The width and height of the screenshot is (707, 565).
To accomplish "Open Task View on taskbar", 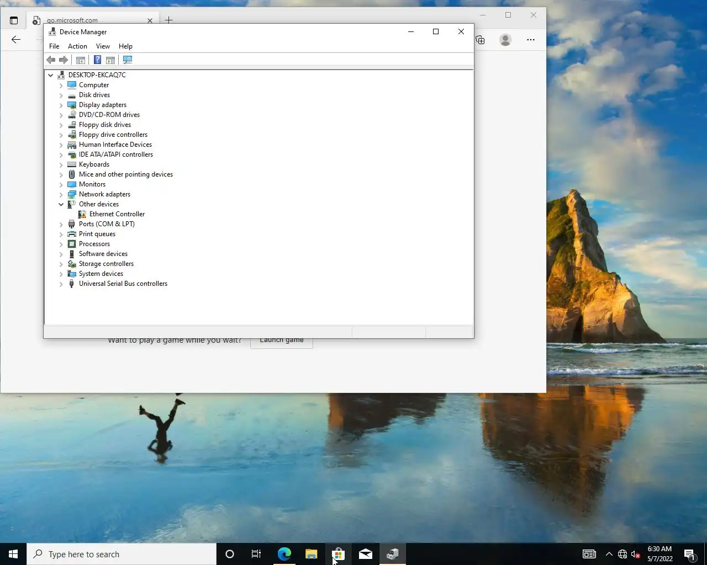I will (x=256, y=554).
